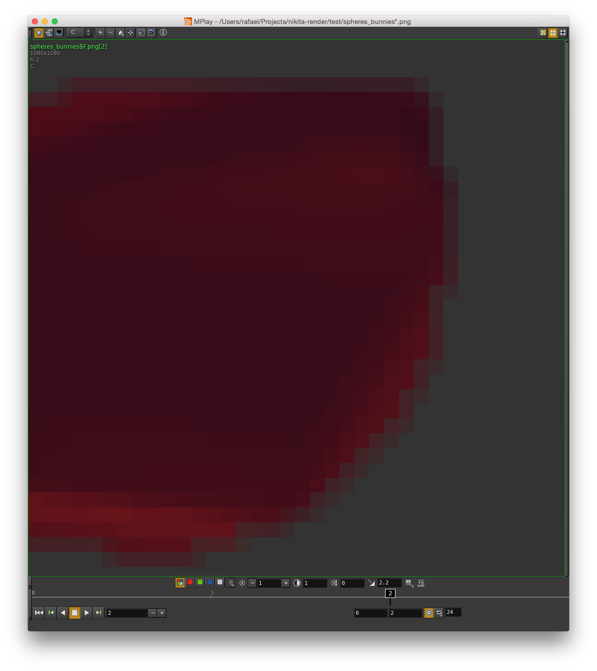The width and height of the screenshot is (597, 671).
Task: Click the spheres_bunnies$F.png[2] sequence label
Action: click(68, 46)
